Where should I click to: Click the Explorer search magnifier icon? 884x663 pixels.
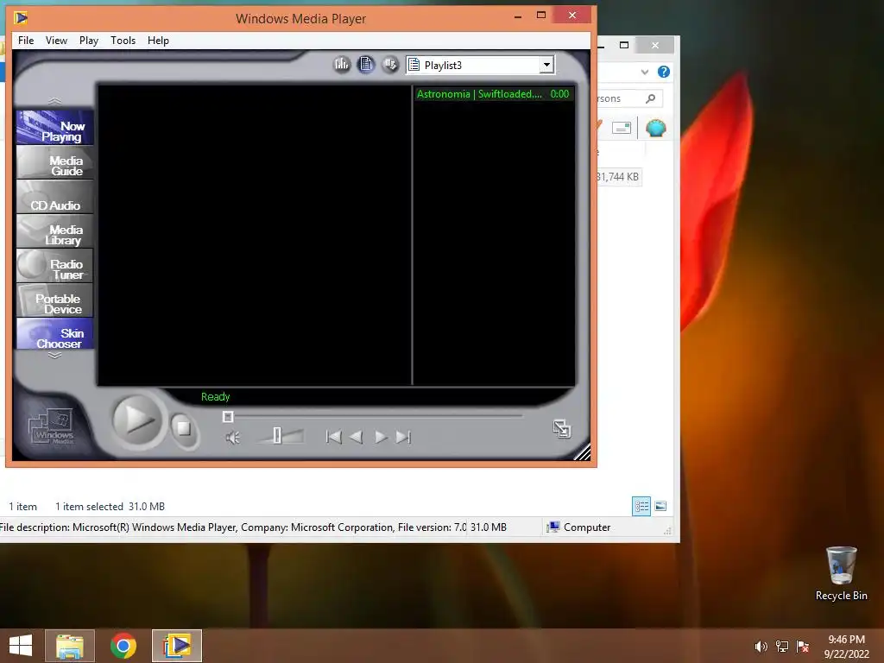coord(651,98)
